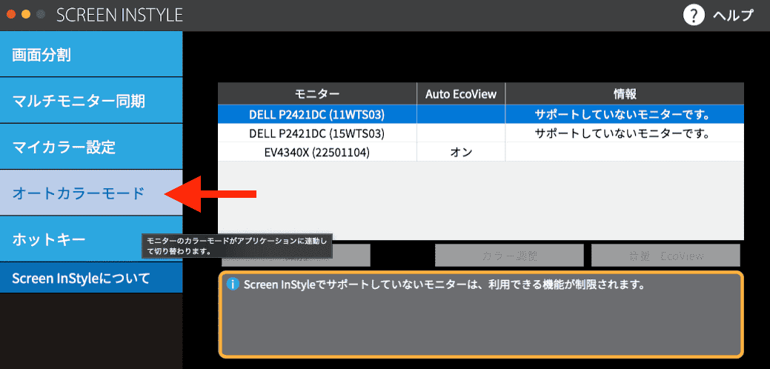
Task: Click the SCREEN INSTYLE title text
Action: pos(119,16)
